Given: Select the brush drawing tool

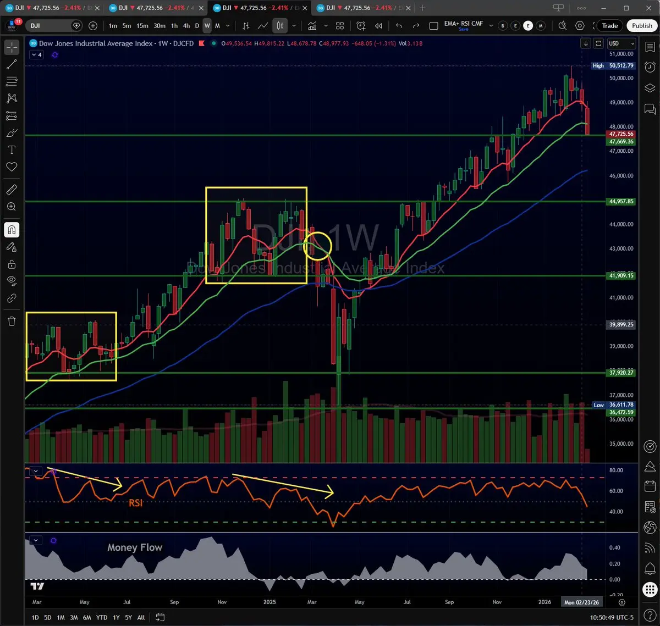Looking at the screenshot, I should [x=12, y=133].
